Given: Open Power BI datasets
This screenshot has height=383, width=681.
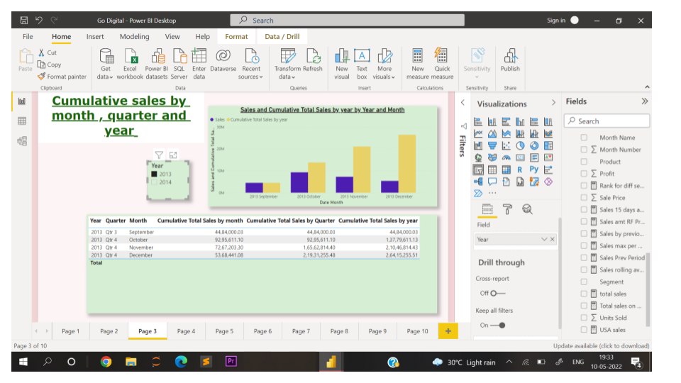Looking at the screenshot, I should point(156,64).
